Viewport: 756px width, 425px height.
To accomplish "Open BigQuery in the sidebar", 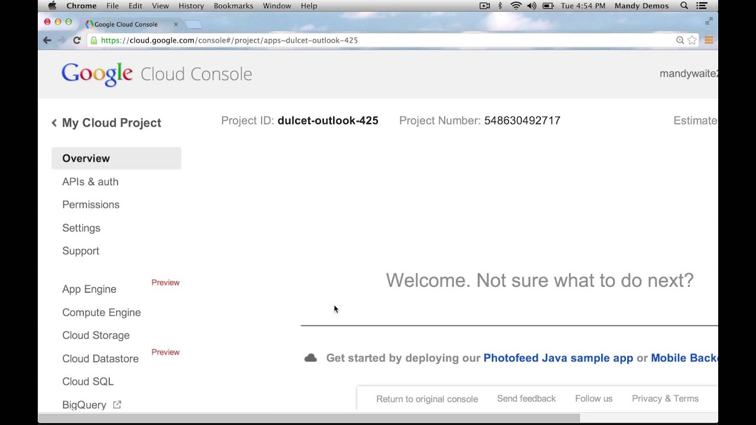I will click(84, 405).
